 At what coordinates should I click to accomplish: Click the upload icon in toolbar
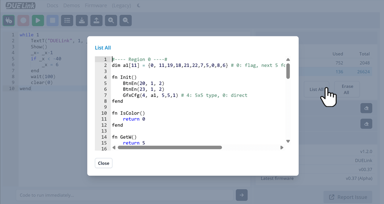coord(96,20)
